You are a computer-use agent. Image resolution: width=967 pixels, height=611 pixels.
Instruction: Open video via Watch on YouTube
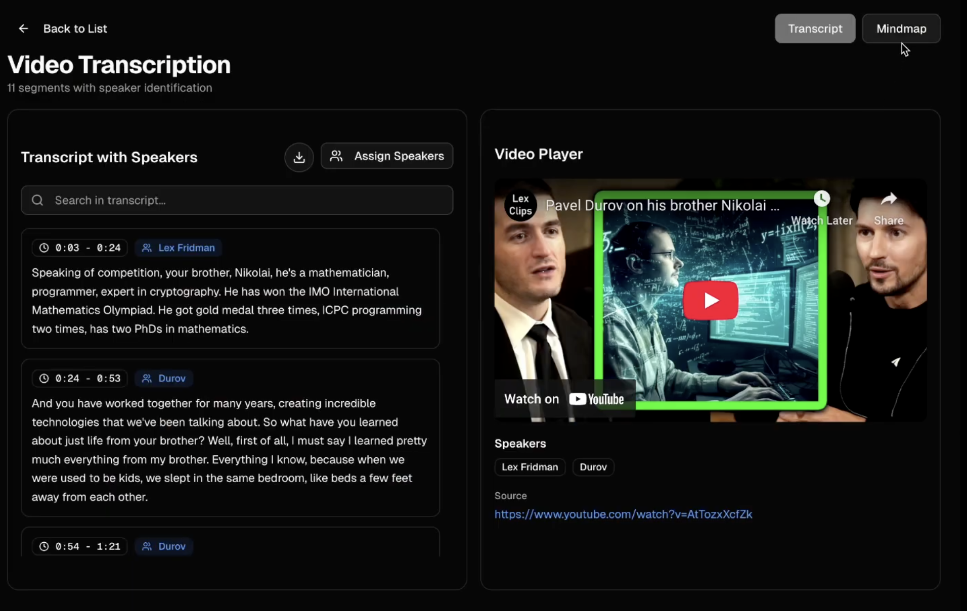click(564, 399)
